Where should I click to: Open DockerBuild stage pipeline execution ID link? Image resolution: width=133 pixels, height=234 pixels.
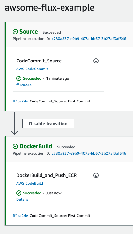click(x=89, y=153)
